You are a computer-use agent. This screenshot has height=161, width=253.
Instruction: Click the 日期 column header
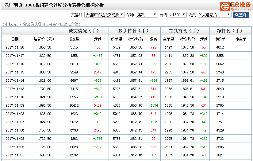click(x=15, y=39)
